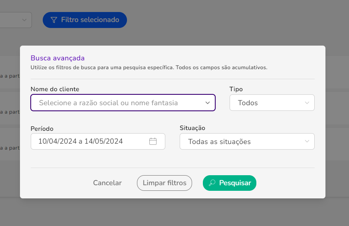Click the Filtro selecionado button
Image resolution: width=349 pixels, height=226 pixels.
point(85,20)
